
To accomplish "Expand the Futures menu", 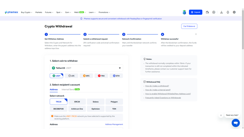I will (49, 12).
